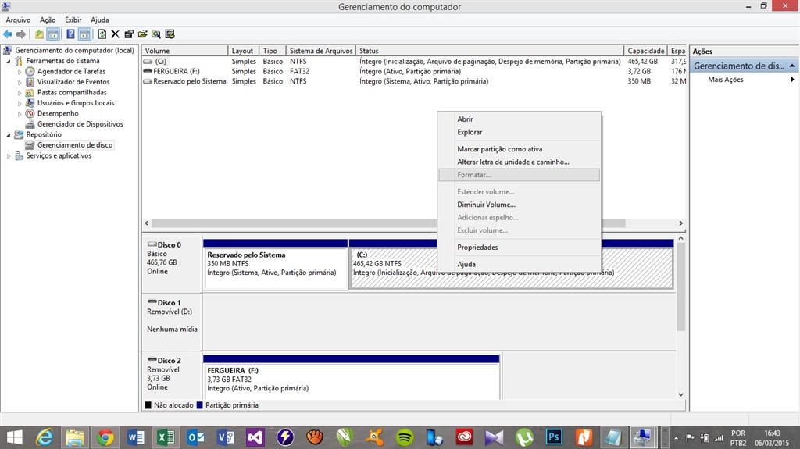Screen dimensions: 800x449
Task: Go up one level using folder icon
Action: (x=39, y=34)
